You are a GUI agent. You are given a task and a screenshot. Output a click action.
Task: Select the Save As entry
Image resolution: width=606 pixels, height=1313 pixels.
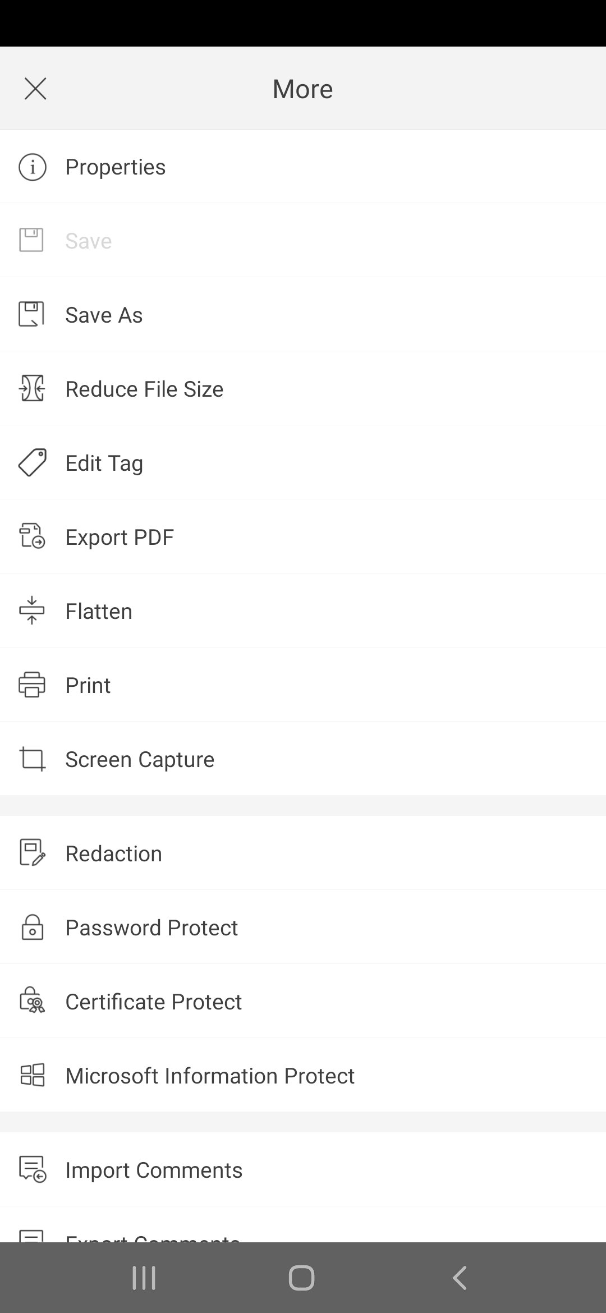pyautogui.click(x=303, y=314)
